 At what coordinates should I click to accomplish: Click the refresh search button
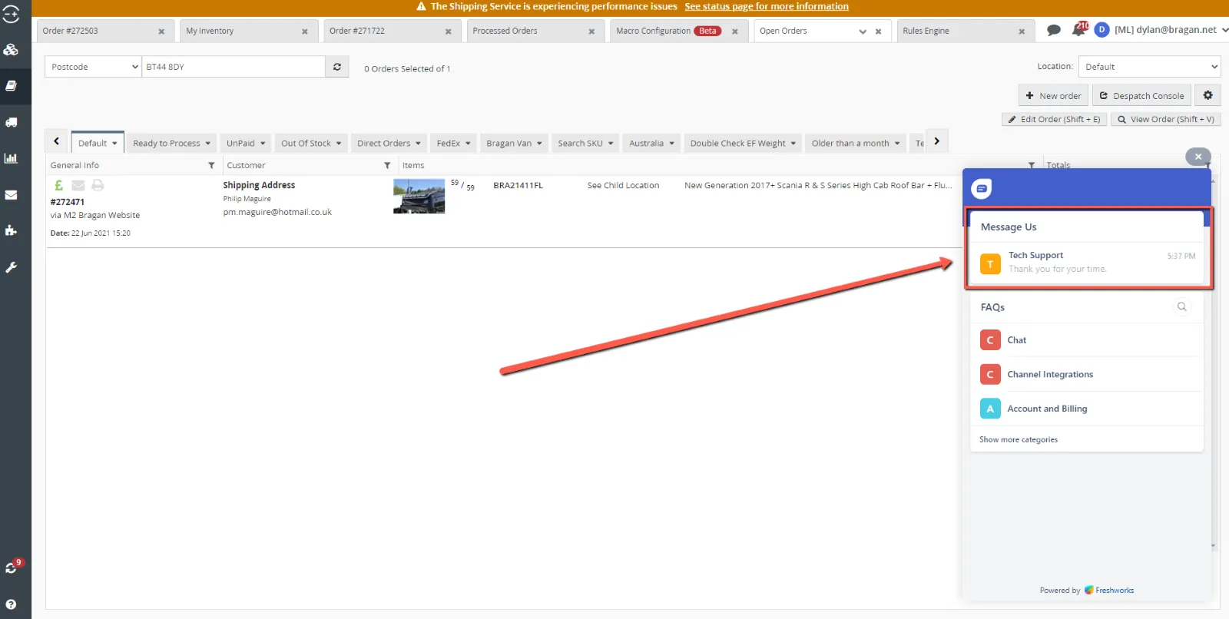pos(337,67)
